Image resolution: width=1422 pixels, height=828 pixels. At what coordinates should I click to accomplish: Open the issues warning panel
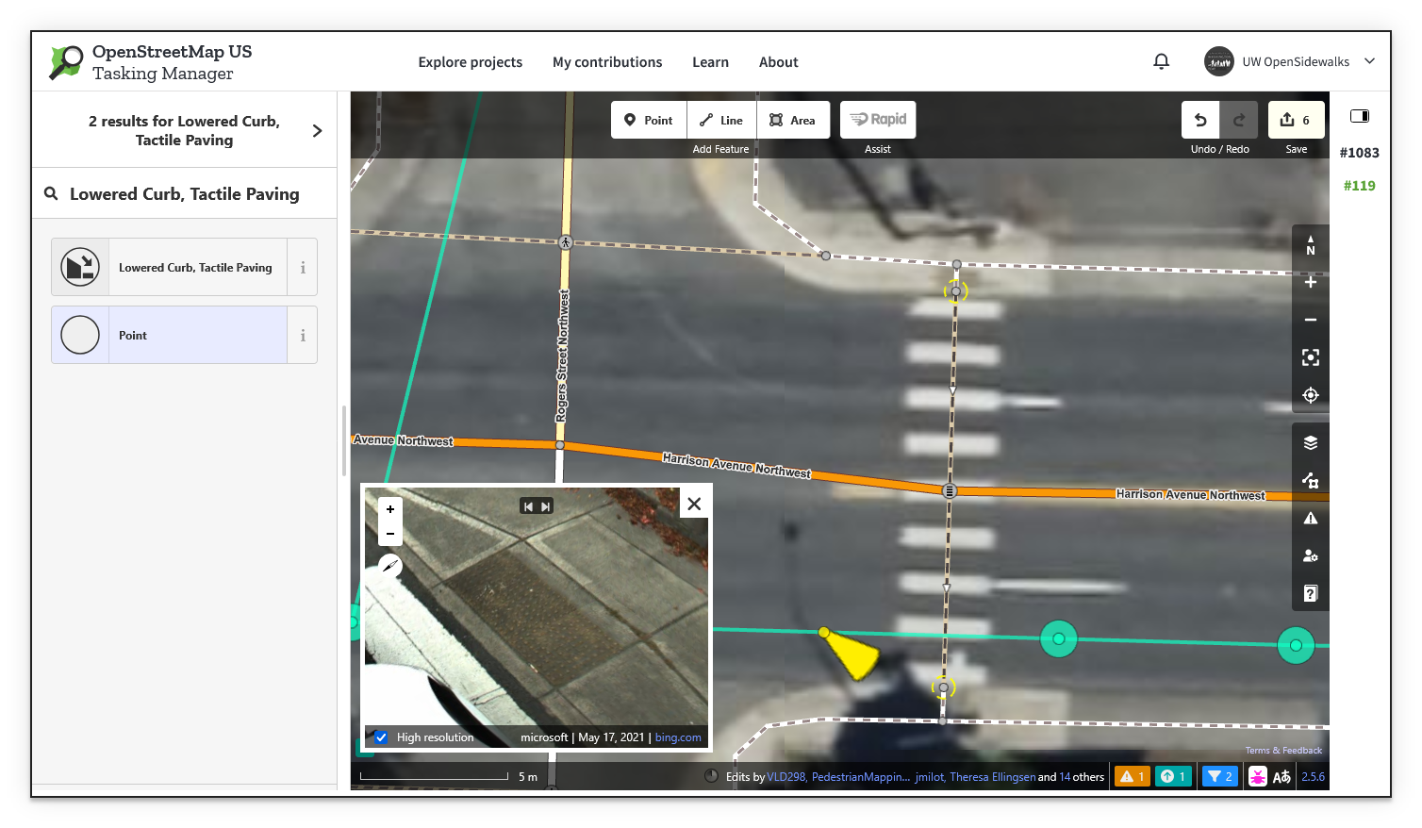pyautogui.click(x=1310, y=517)
